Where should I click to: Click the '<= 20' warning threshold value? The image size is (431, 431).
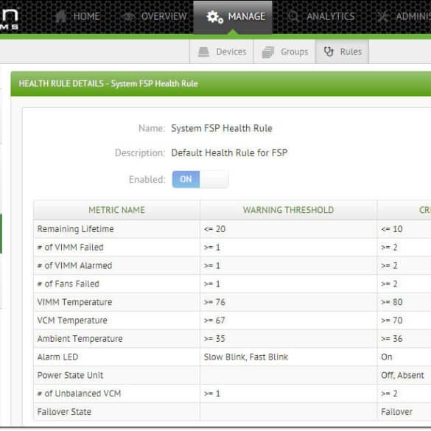tap(214, 229)
